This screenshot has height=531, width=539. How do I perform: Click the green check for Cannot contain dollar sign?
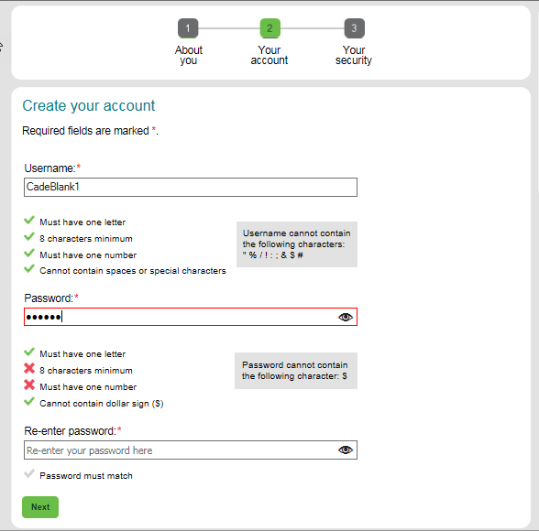(29, 401)
